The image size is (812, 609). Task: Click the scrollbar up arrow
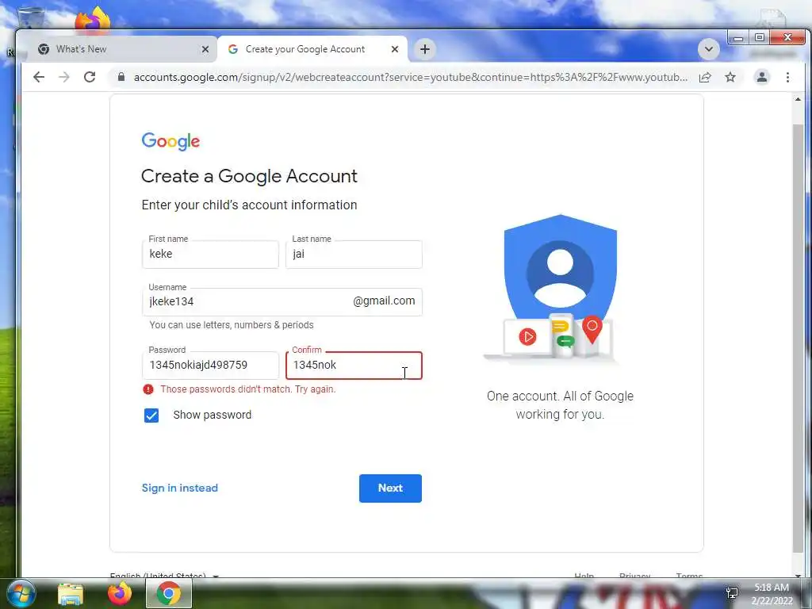click(x=798, y=99)
